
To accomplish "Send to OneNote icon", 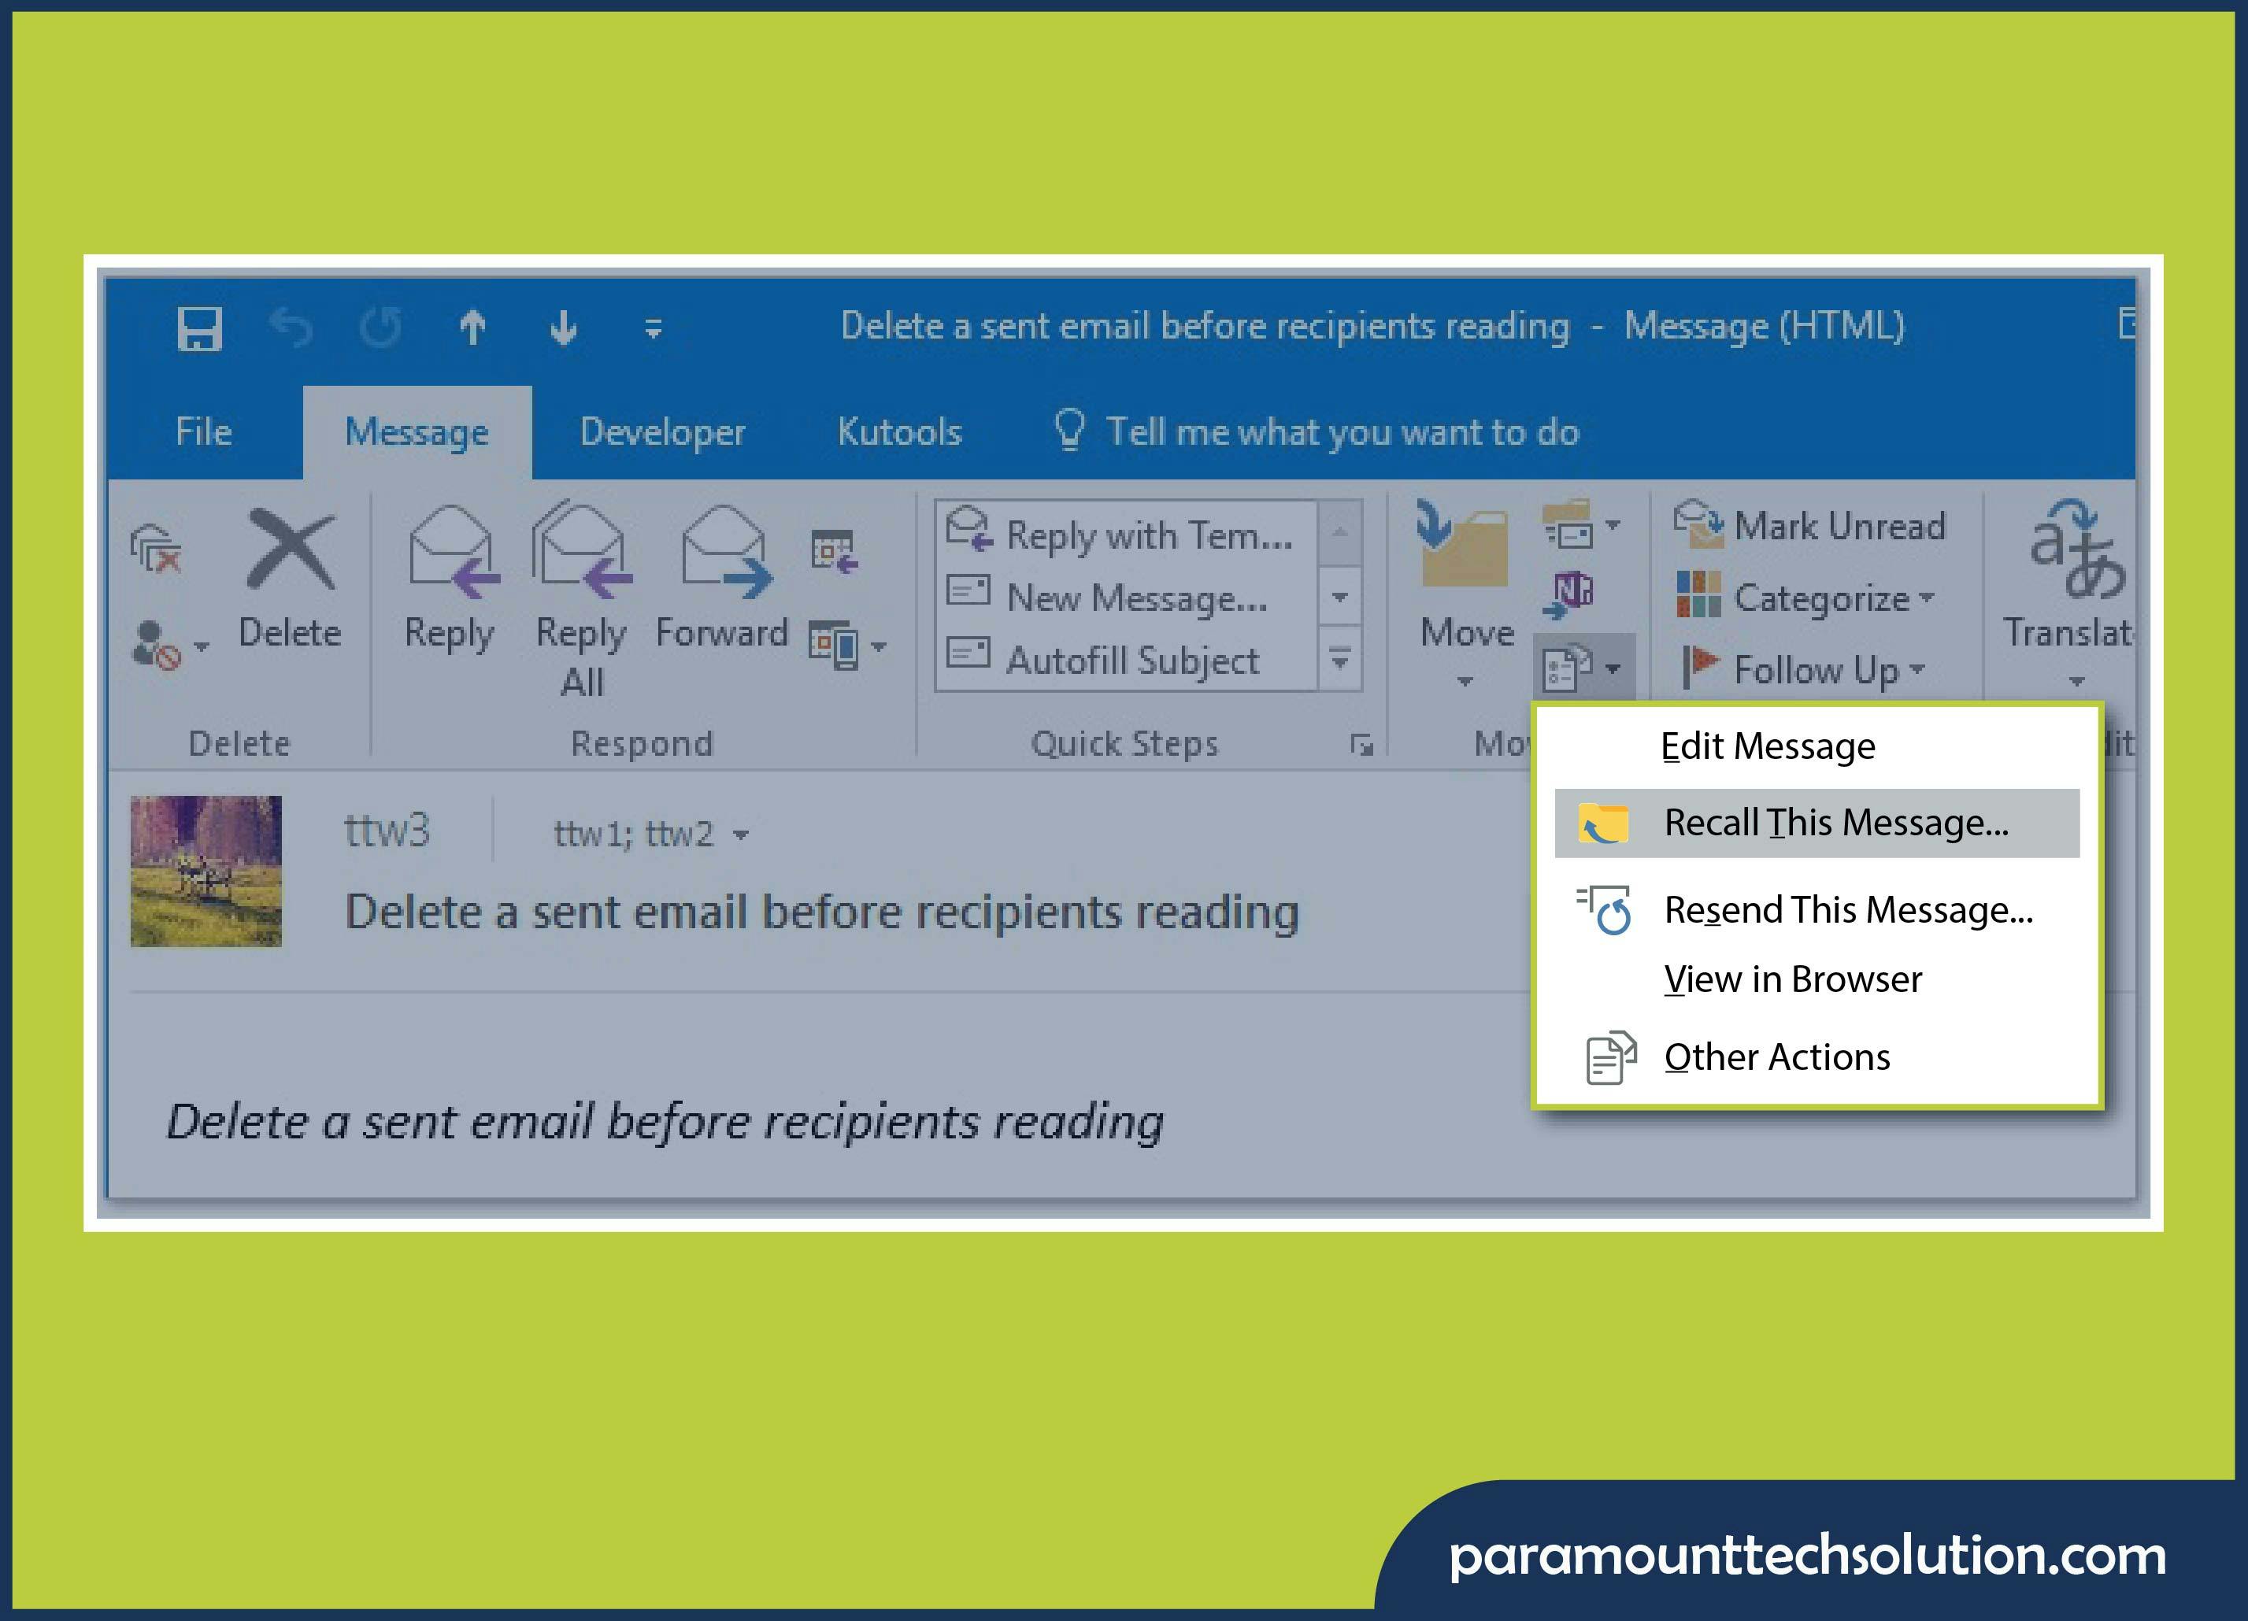I will pos(1569,594).
